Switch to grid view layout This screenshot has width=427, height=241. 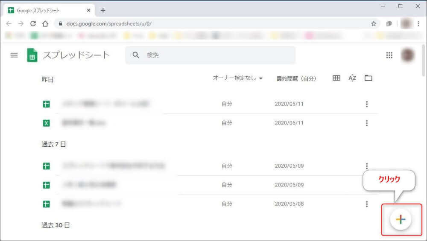pyautogui.click(x=336, y=78)
